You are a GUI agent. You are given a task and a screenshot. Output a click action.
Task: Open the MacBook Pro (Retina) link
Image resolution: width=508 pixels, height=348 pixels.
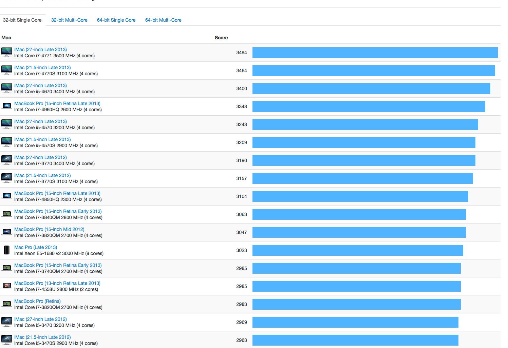tap(37, 301)
